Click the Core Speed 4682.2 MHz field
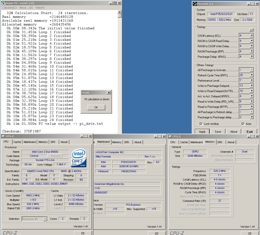Image resolution: width=260 pixels, height=235 pixels. tap(33, 195)
